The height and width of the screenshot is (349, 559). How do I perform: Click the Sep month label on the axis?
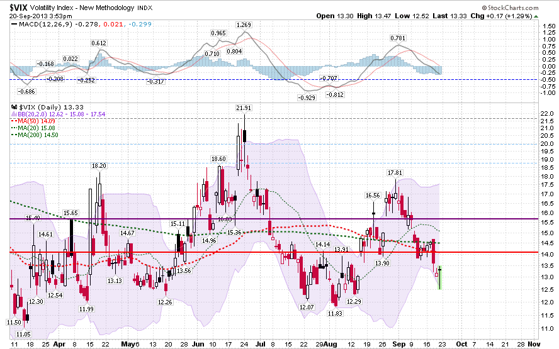399,344
